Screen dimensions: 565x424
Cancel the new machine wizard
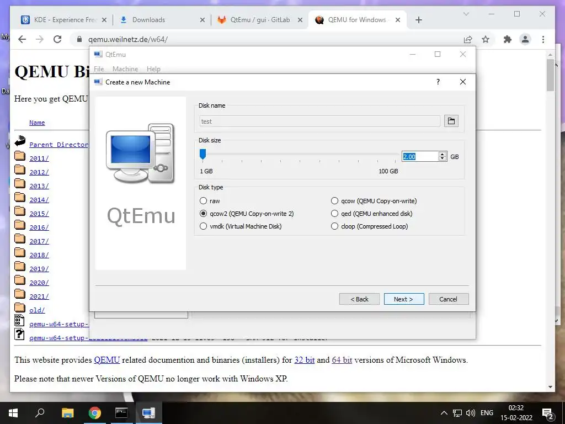tap(449, 299)
